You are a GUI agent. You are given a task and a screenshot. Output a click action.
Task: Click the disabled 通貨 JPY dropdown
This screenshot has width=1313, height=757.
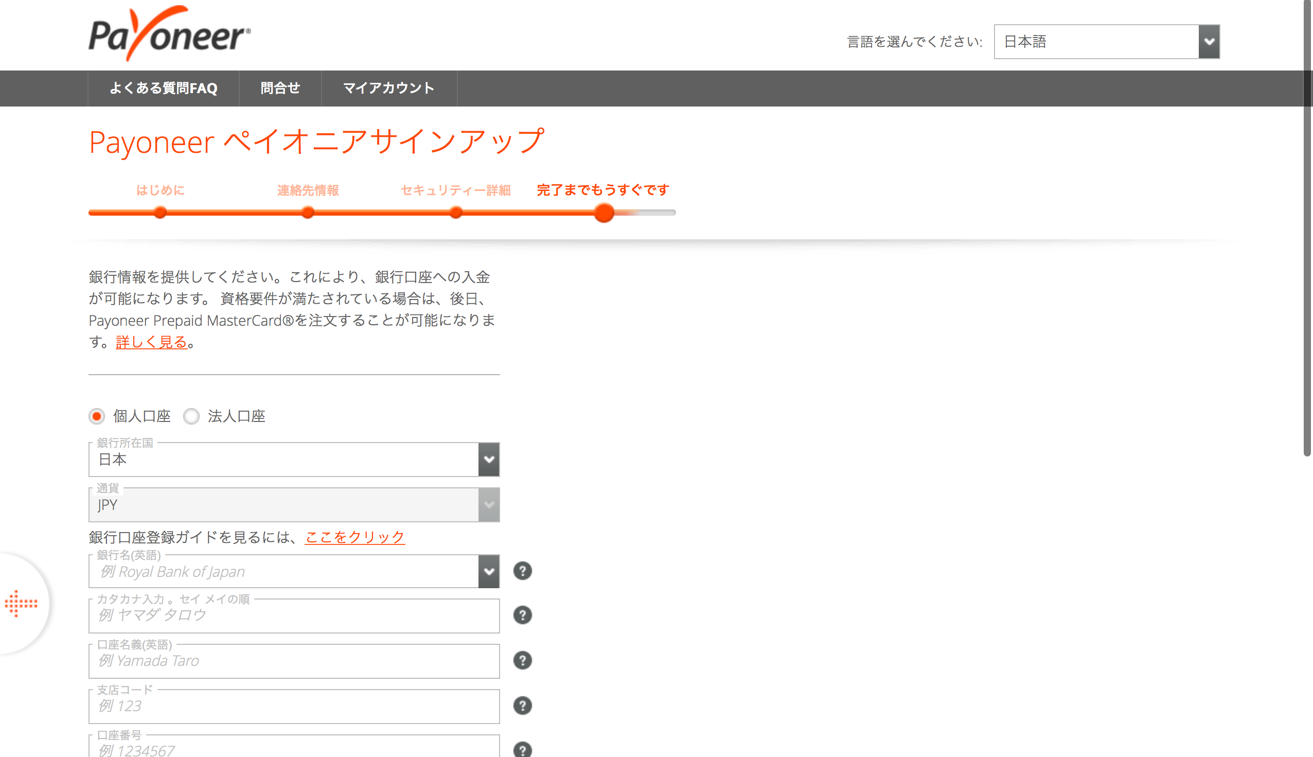(x=294, y=505)
